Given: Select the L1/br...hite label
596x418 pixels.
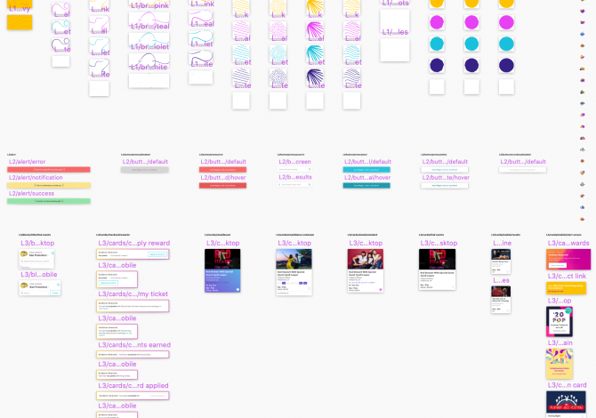Looking at the screenshot, I should pyautogui.click(x=149, y=68).
